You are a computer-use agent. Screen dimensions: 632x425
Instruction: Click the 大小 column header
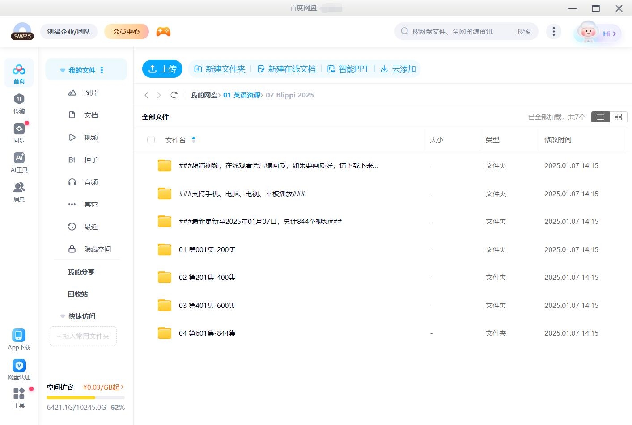(437, 139)
